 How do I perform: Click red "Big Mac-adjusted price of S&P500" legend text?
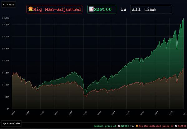click(161, 126)
